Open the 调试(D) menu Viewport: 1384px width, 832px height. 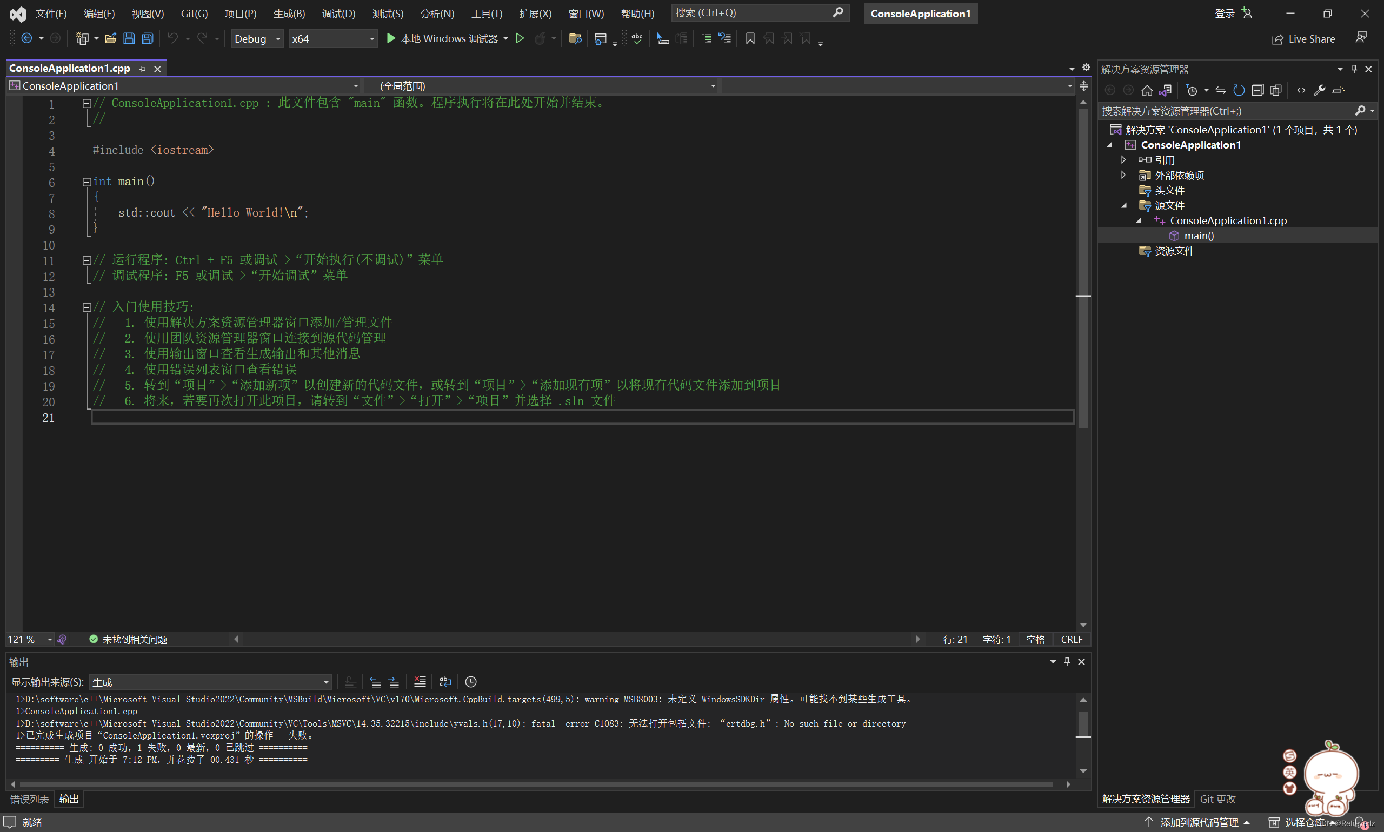pyautogui.click(x=338, y=14)
